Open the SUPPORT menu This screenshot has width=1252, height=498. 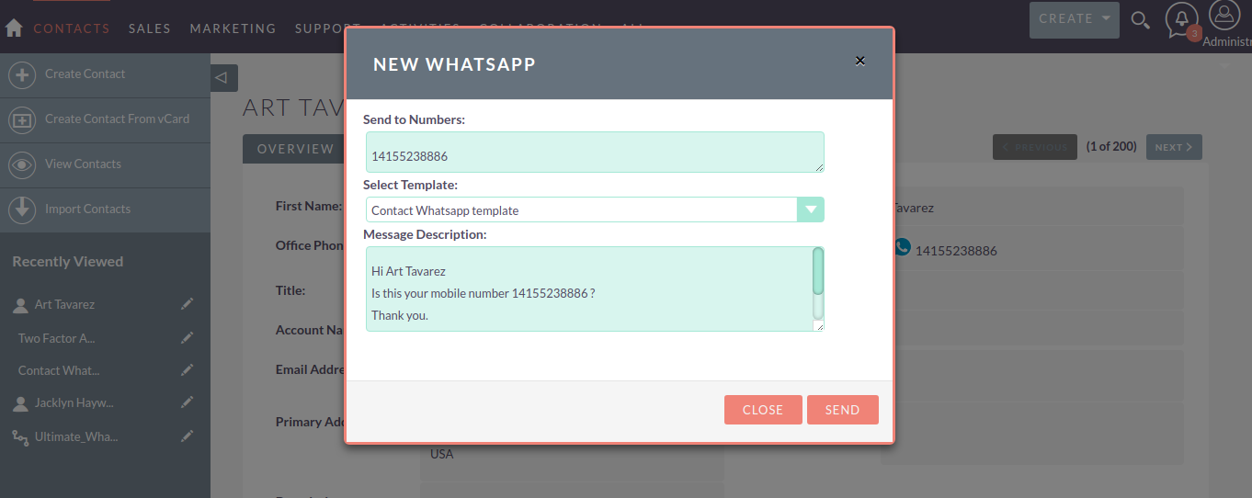pos(327,28)
